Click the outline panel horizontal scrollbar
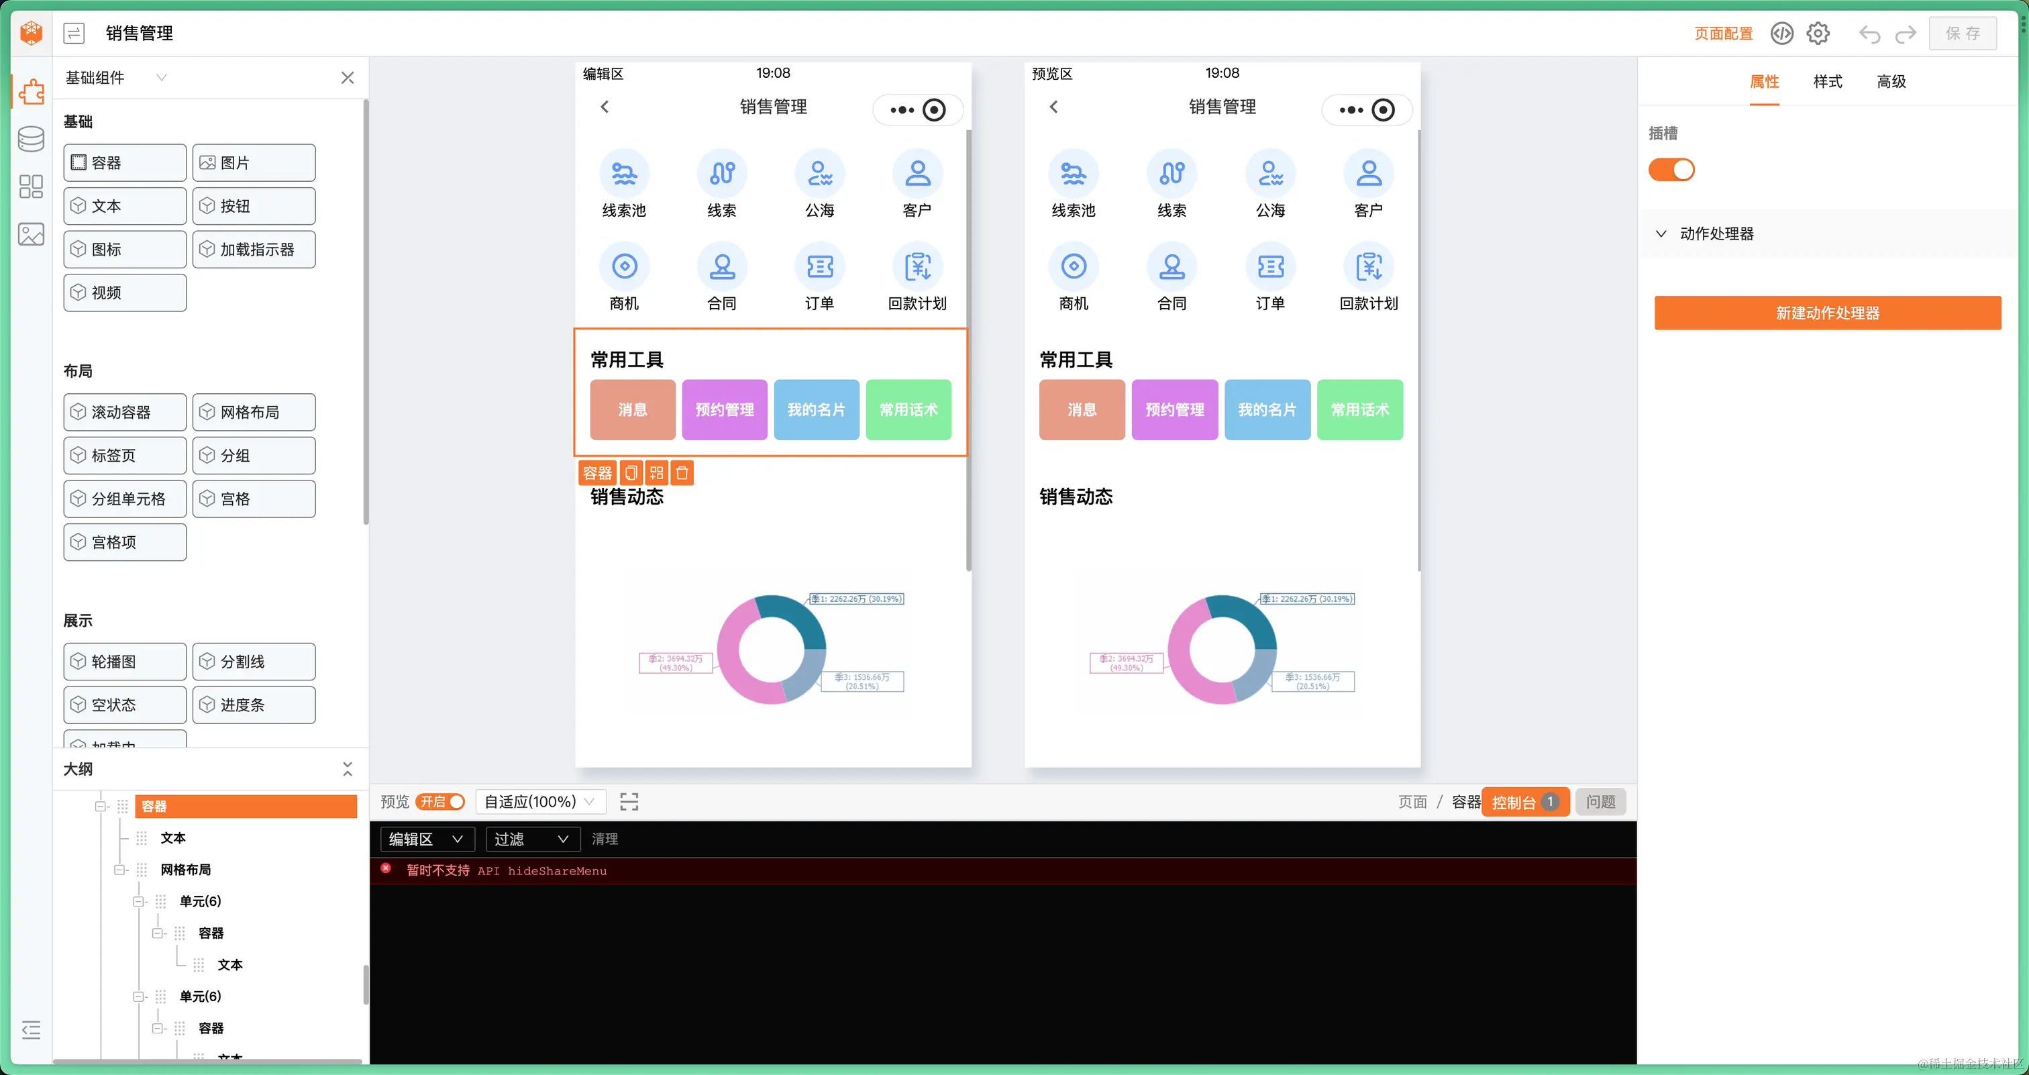Viewport: 2029px width, 1075px height. [208, 1061]
